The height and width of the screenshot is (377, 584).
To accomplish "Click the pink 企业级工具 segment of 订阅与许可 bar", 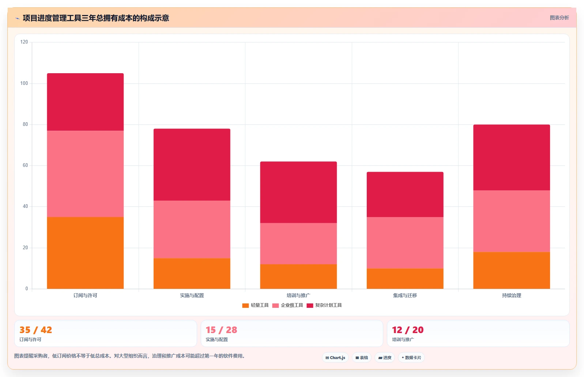I will [x=85, y=174].
